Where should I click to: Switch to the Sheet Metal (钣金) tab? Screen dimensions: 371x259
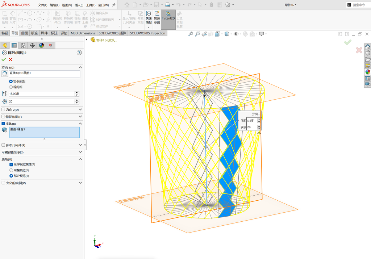pyautogui.click(x=34, y=33)
